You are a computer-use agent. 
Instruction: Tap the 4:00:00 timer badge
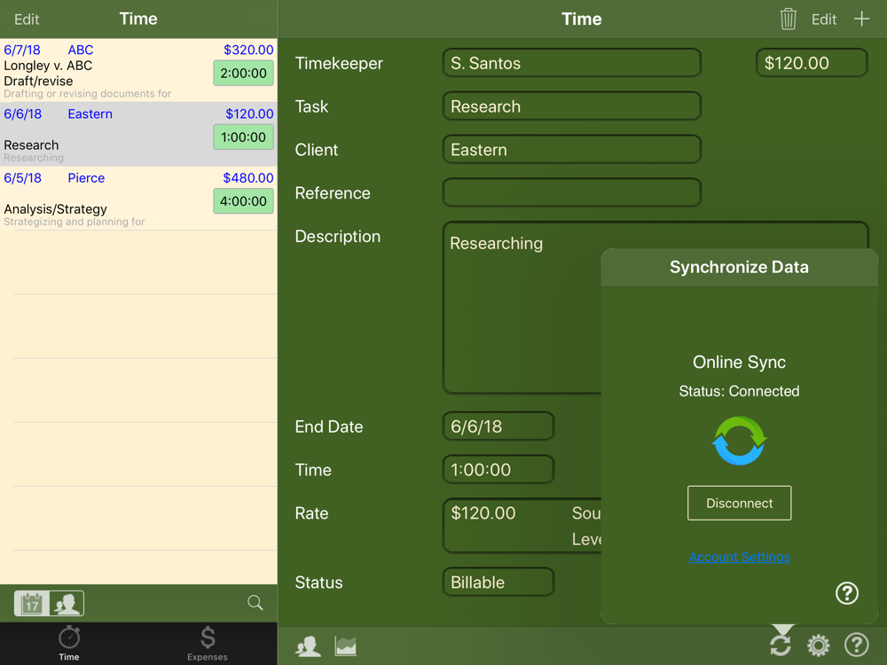pyautogui.click(x=243, y=201)
